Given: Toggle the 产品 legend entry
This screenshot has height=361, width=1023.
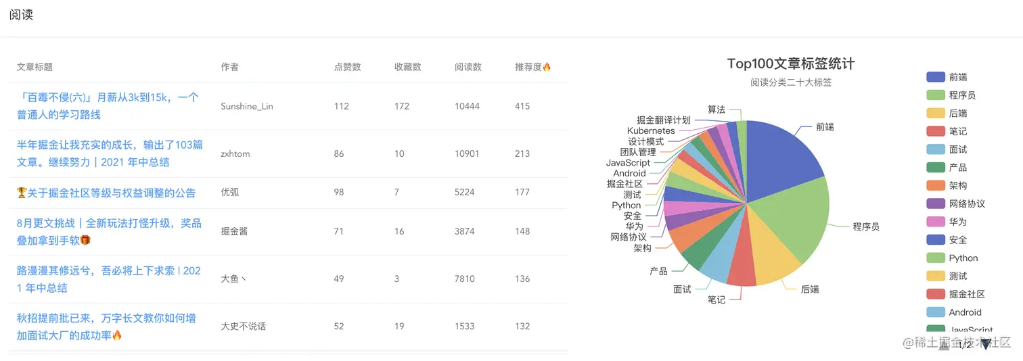Looking at the screenshot, I should pyautogui.click(x=947, y=168).
